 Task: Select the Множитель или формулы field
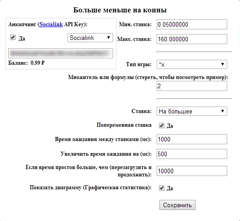192,86
